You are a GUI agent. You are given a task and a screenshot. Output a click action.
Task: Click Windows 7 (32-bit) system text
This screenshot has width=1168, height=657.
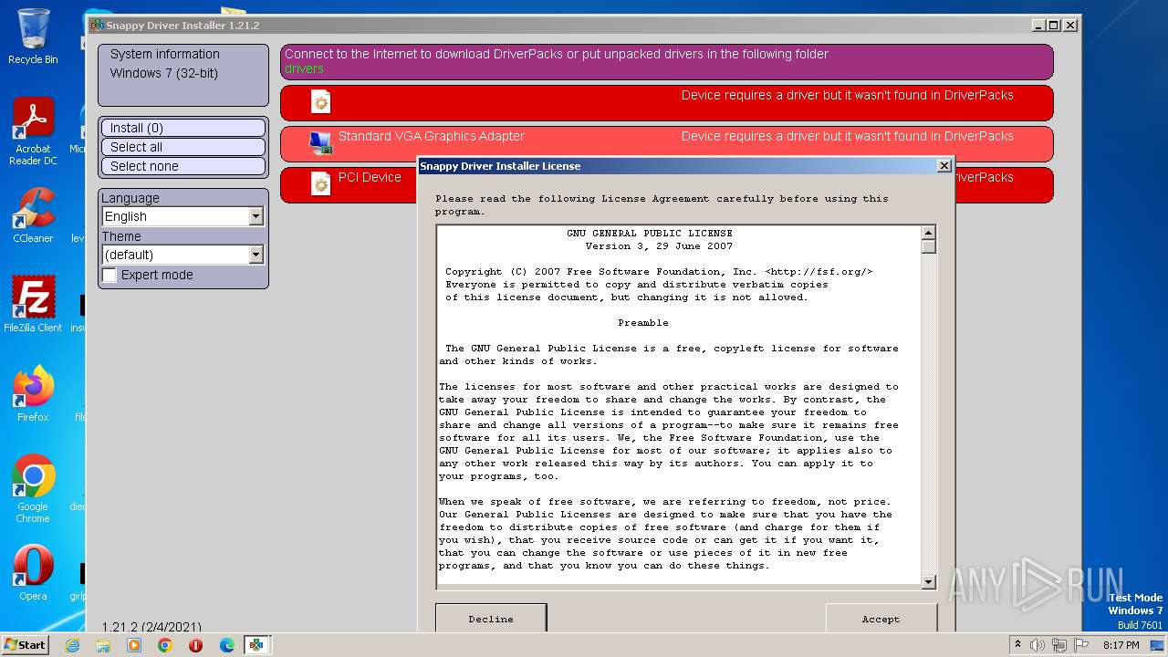pyautogui.click(x=164, y=73)
